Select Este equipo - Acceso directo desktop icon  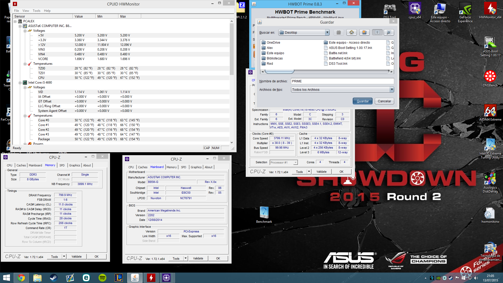(x=440, y=12)
